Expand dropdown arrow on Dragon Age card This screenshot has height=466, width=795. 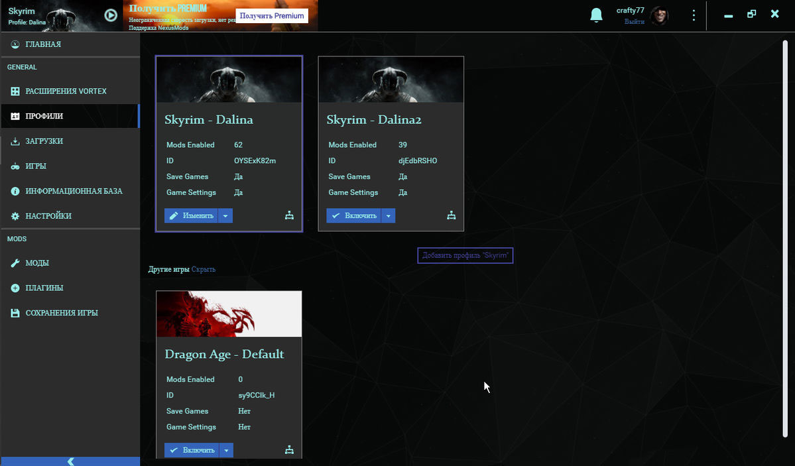[226, 450]
